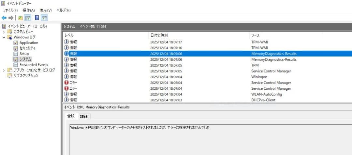
Task: Open the blue Help toolbar icon
Action: [x=37, y=18]
